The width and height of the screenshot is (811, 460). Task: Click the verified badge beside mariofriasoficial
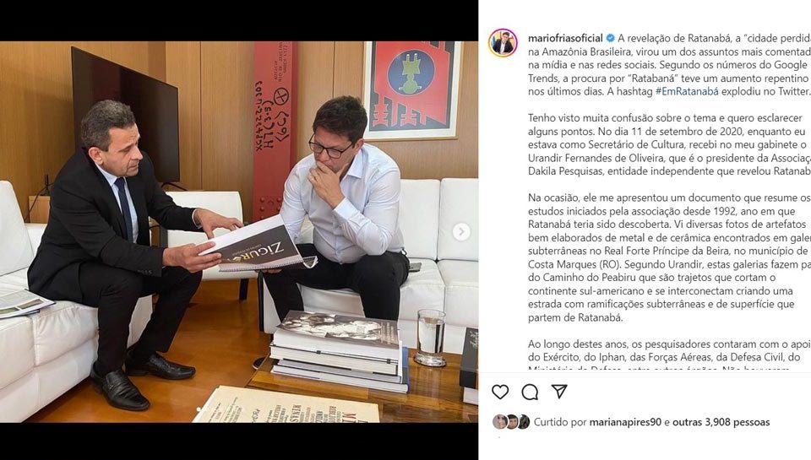coord(610,38)
